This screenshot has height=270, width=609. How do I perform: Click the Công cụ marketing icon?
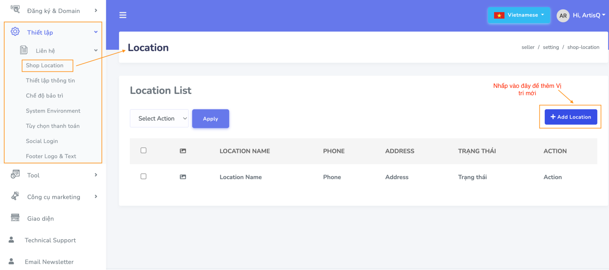[x=15, y=196]
